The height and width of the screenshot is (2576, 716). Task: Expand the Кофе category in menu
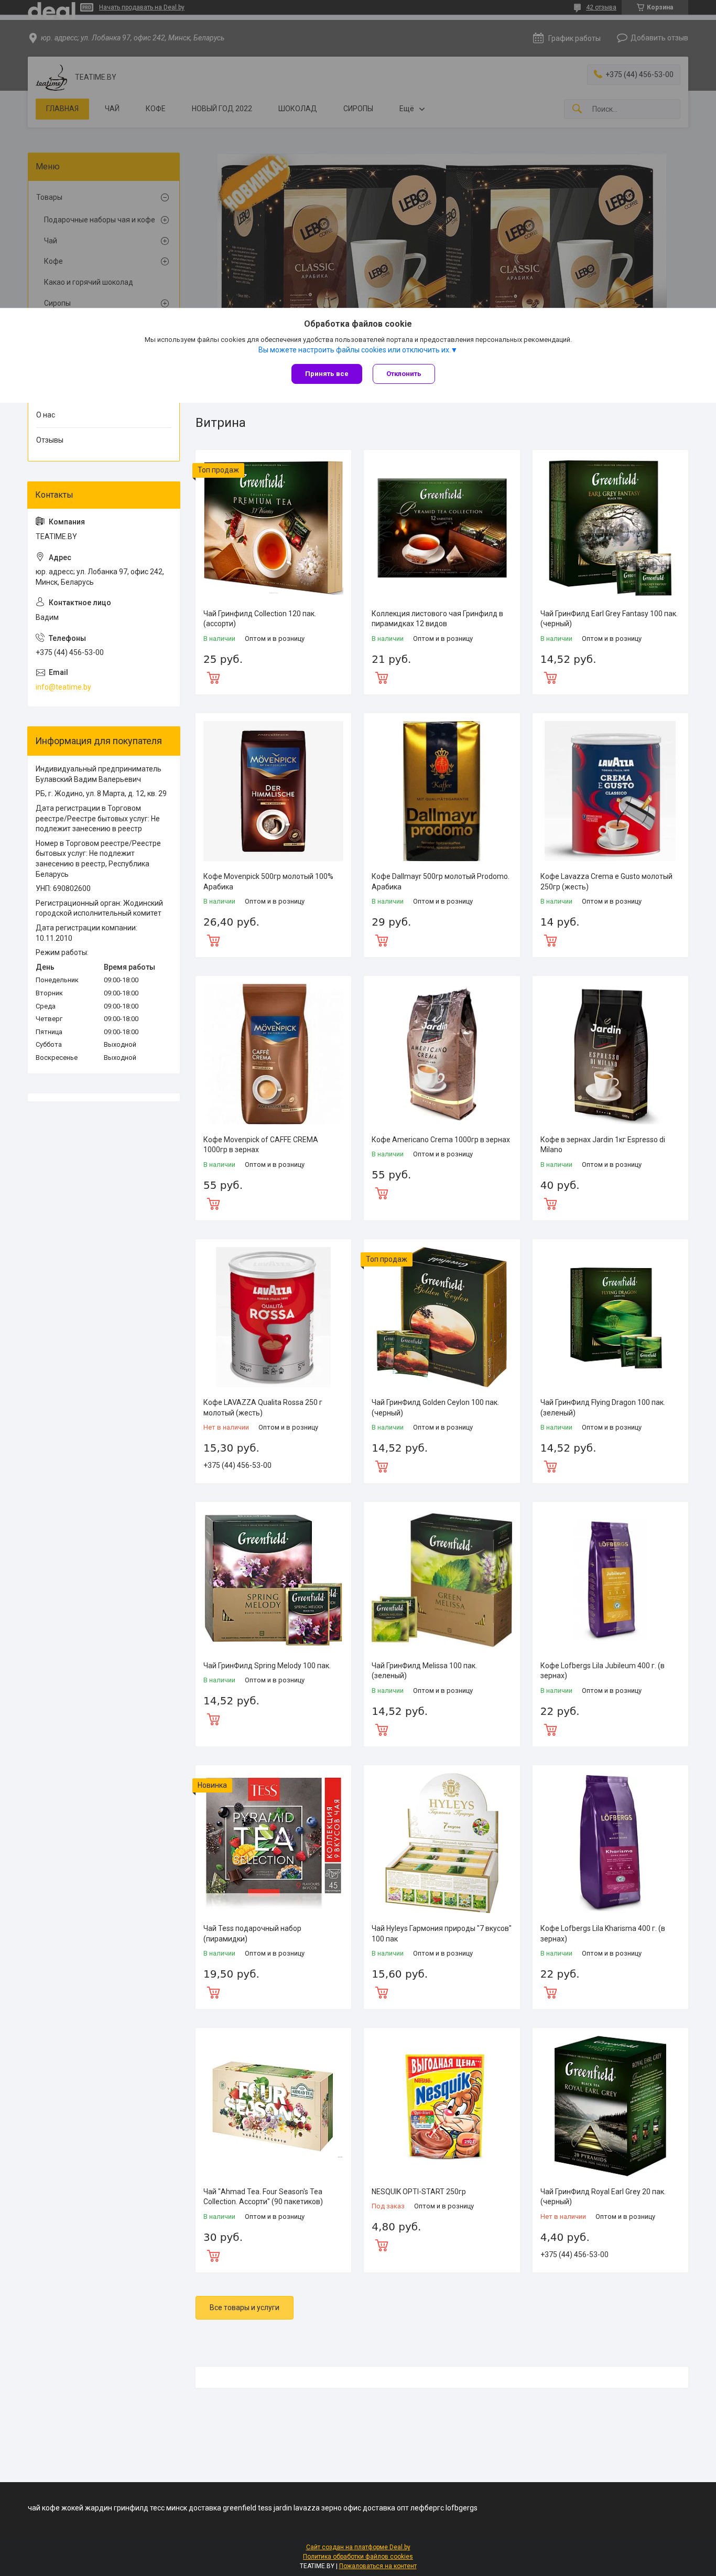(x=165, y=262)
